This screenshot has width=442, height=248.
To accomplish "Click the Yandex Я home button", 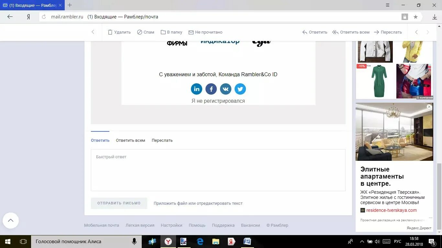I will pyautogui.click(x=28, y=17).
